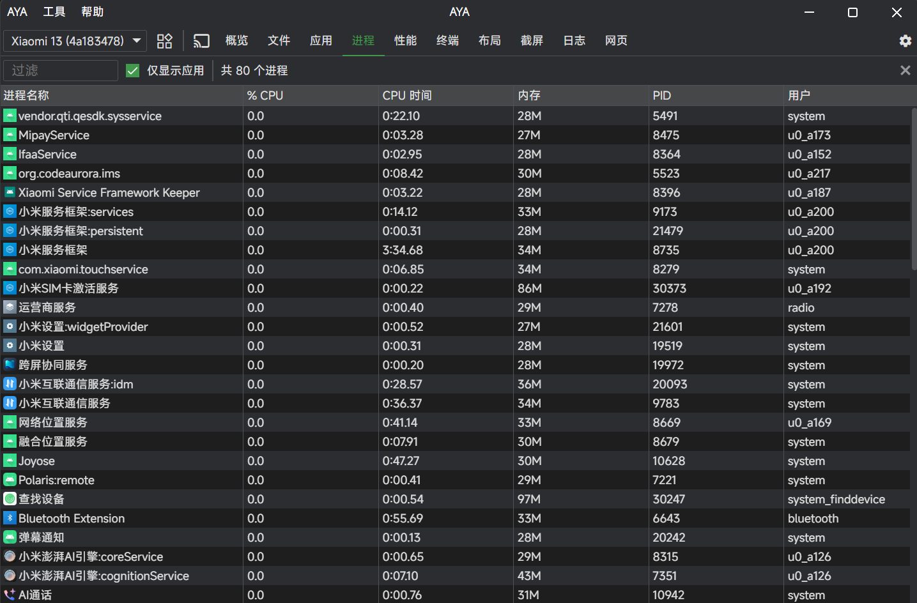Click the 过滤 filter input field
This screenshot has width=917, height=603.
tap(61, 70)
